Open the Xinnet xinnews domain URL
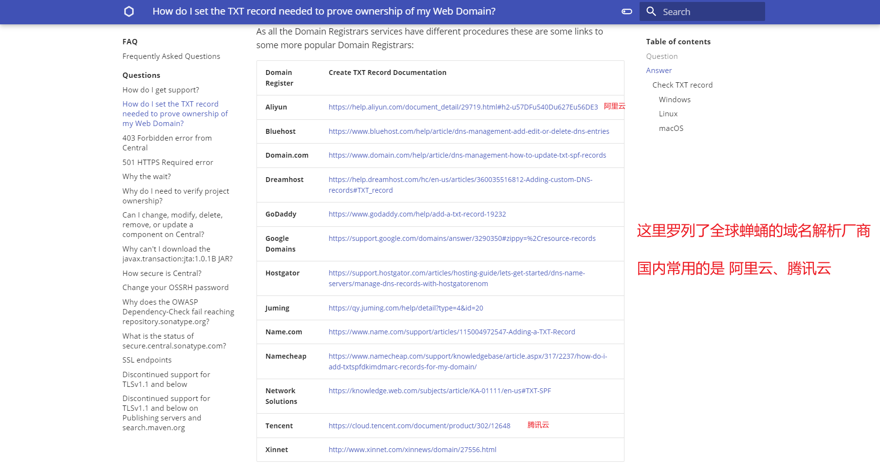 tap(412, 450)
